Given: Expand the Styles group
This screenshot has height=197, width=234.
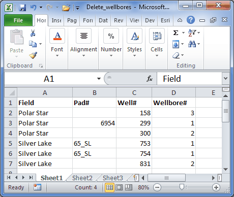Looking at the screenshot, I should [134, 43].
